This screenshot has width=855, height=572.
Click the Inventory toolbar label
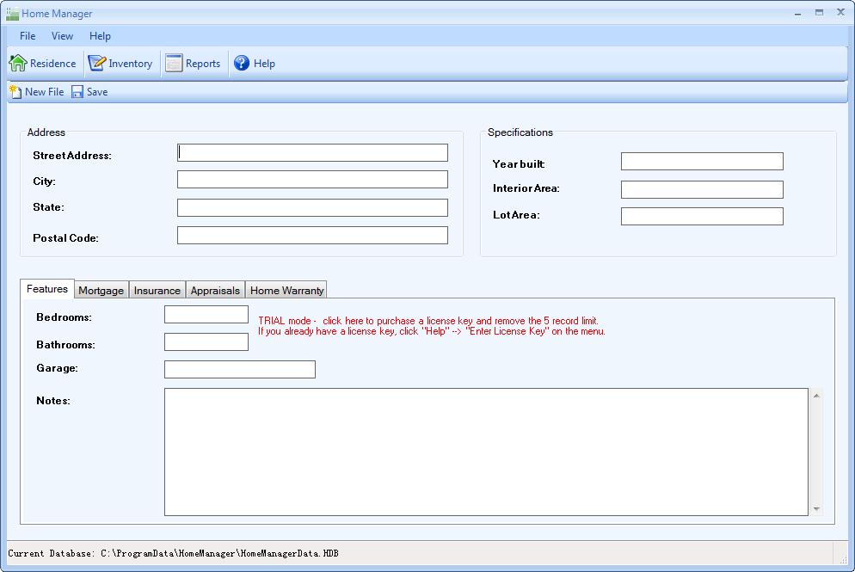131,64
